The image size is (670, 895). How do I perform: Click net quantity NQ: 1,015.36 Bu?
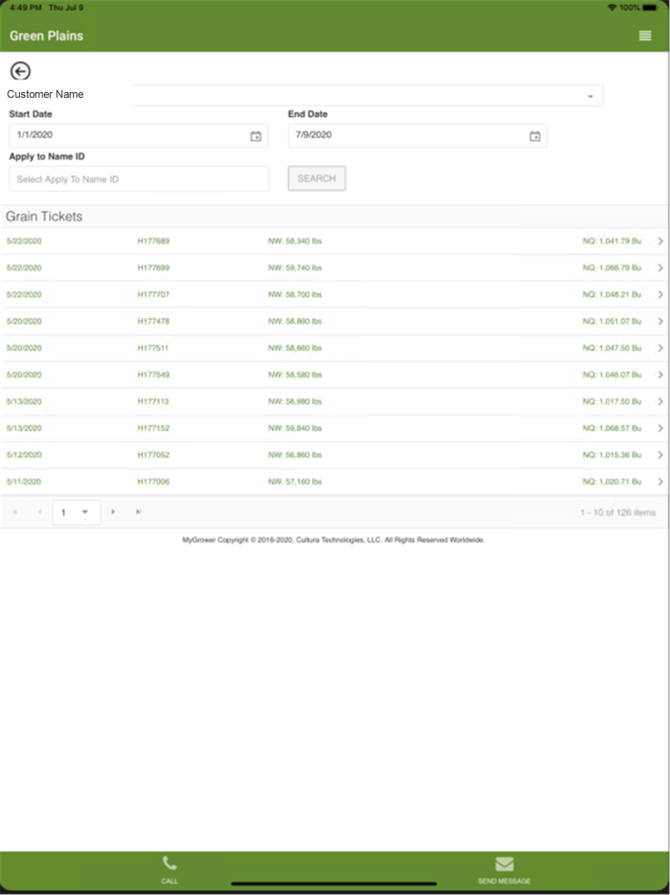[x=612, y=455]
